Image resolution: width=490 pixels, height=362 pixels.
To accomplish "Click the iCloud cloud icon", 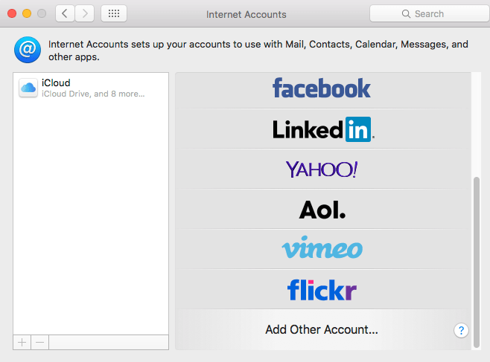I will point(28,88).
